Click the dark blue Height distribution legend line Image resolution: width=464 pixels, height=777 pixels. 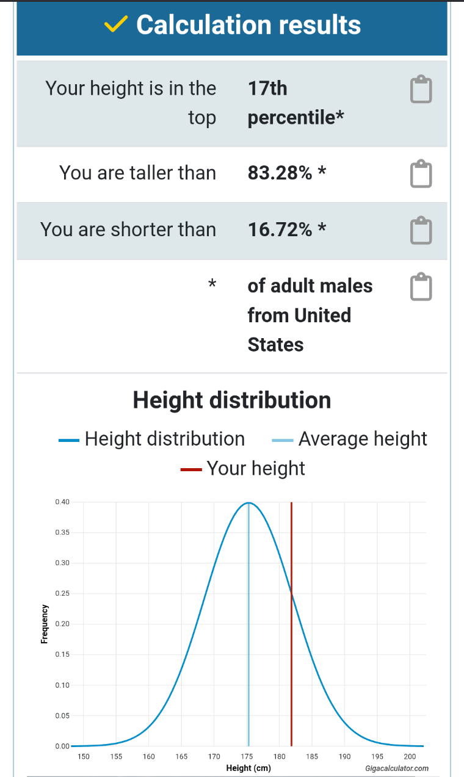click(69, 439)
